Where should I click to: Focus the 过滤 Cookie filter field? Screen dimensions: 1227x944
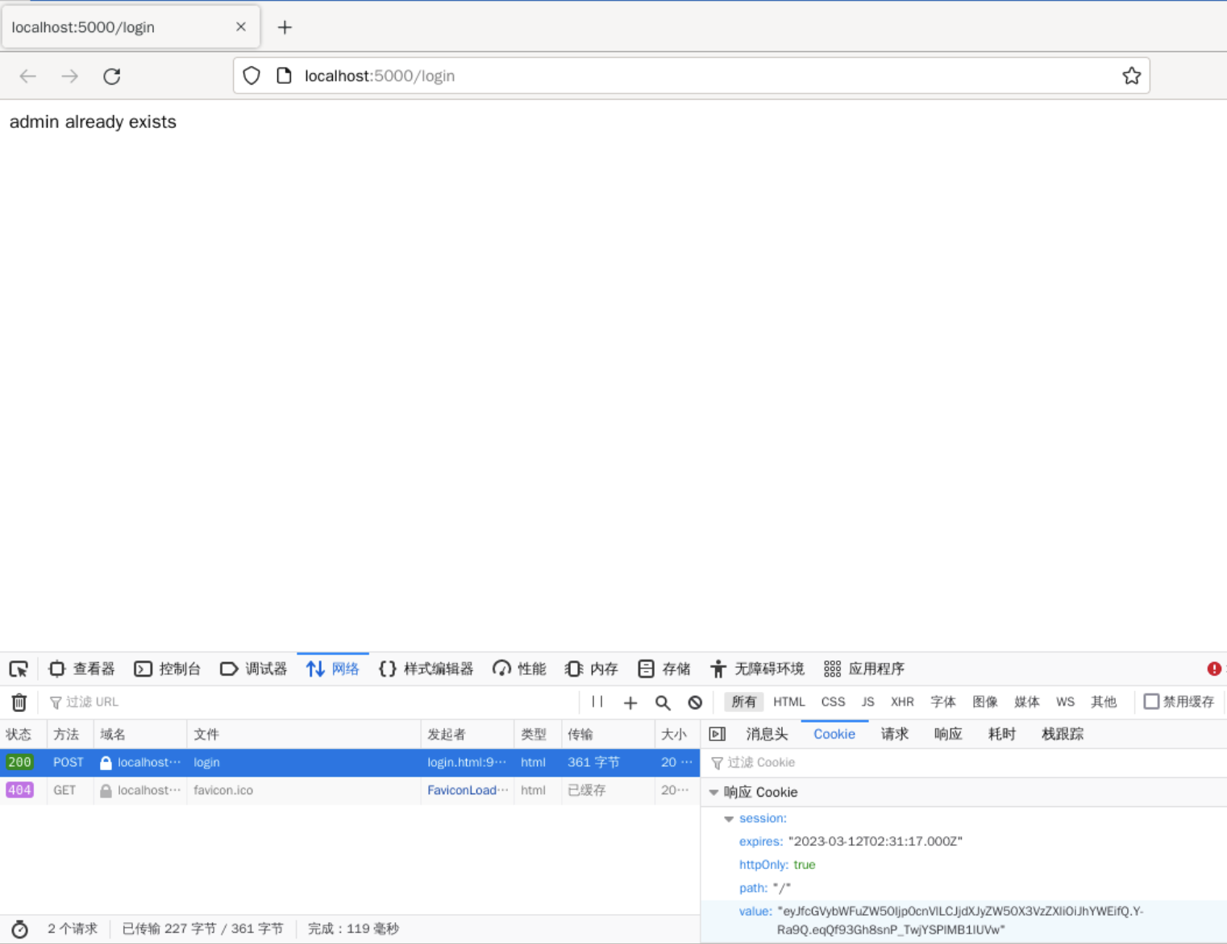964,763
